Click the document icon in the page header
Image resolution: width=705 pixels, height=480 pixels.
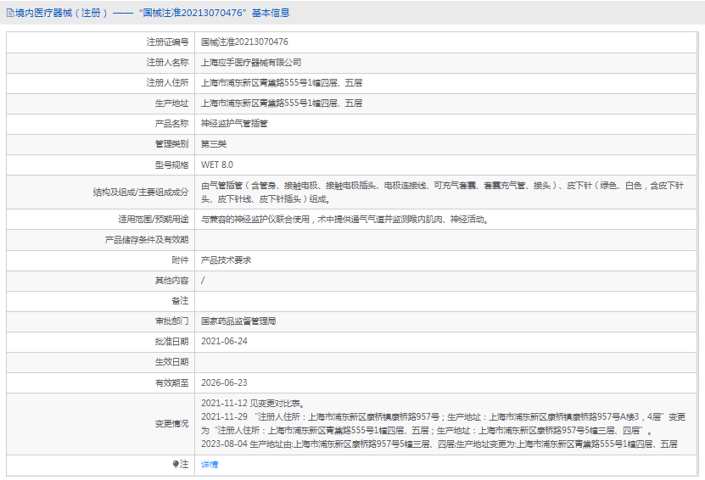coord(10,13)
